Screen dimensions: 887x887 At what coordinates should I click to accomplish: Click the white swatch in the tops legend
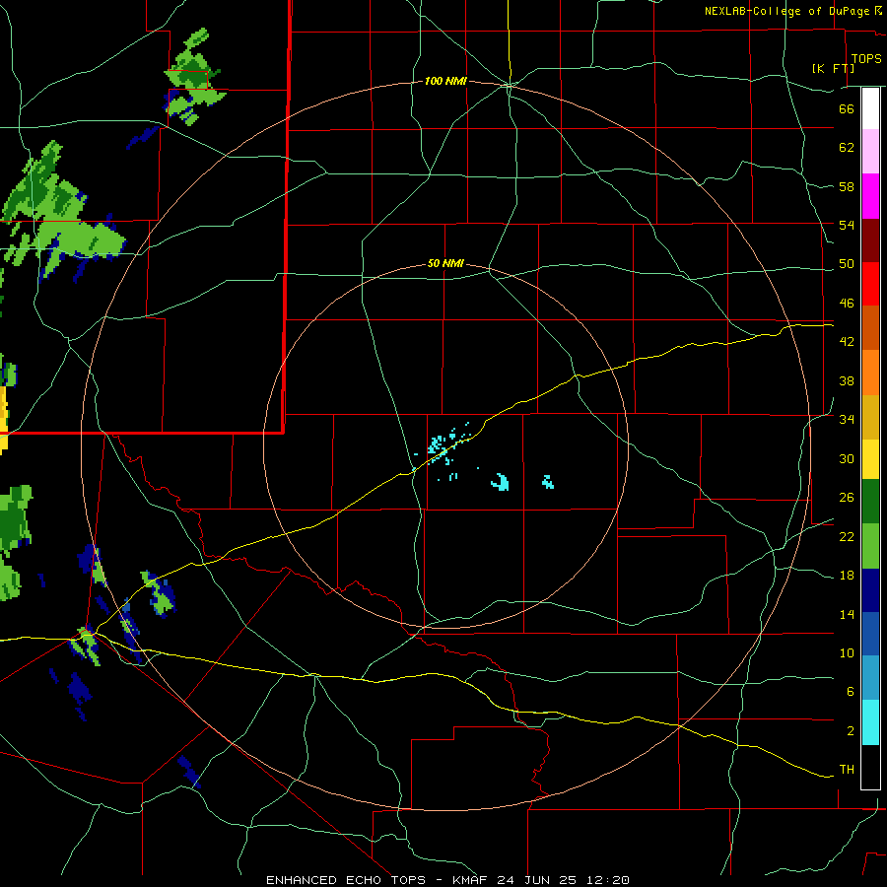coord(870,108)
